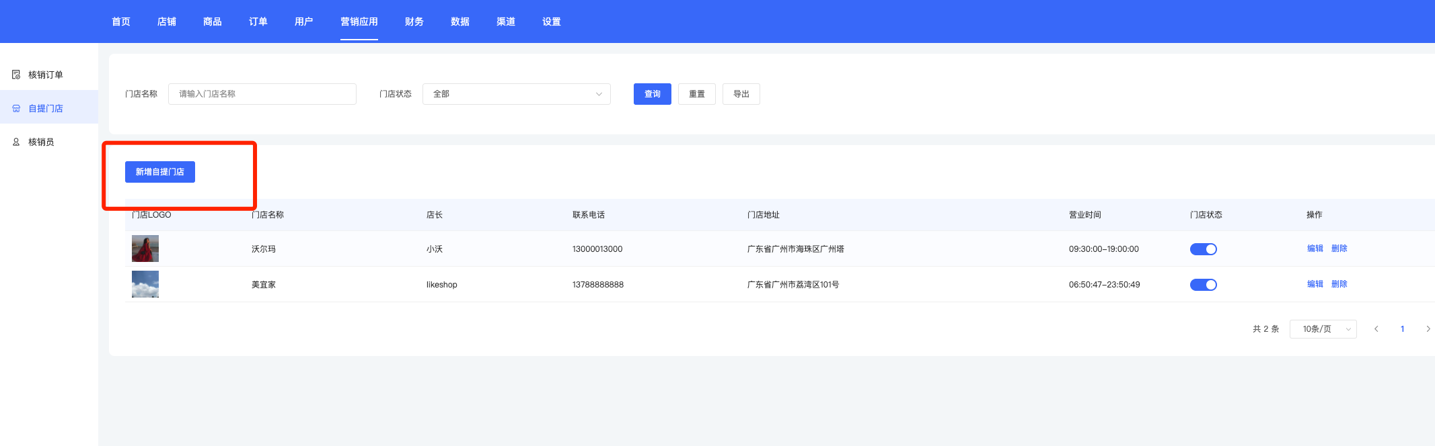Click the 核销员 person icon in sidebar
Screen dimensions: 1435x446
coord(16,142)
